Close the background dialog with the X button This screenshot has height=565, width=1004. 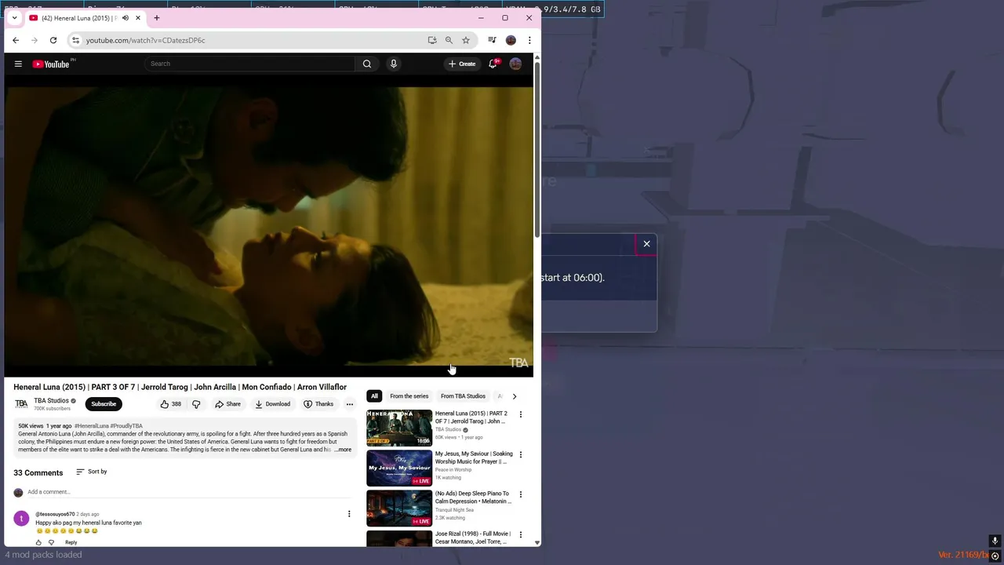click(646, 244)
